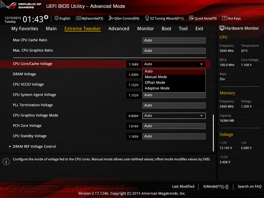Click the 1.165V CPU Standby reading
The width and height of the screenshot is (264, 198).
[134, 136]
